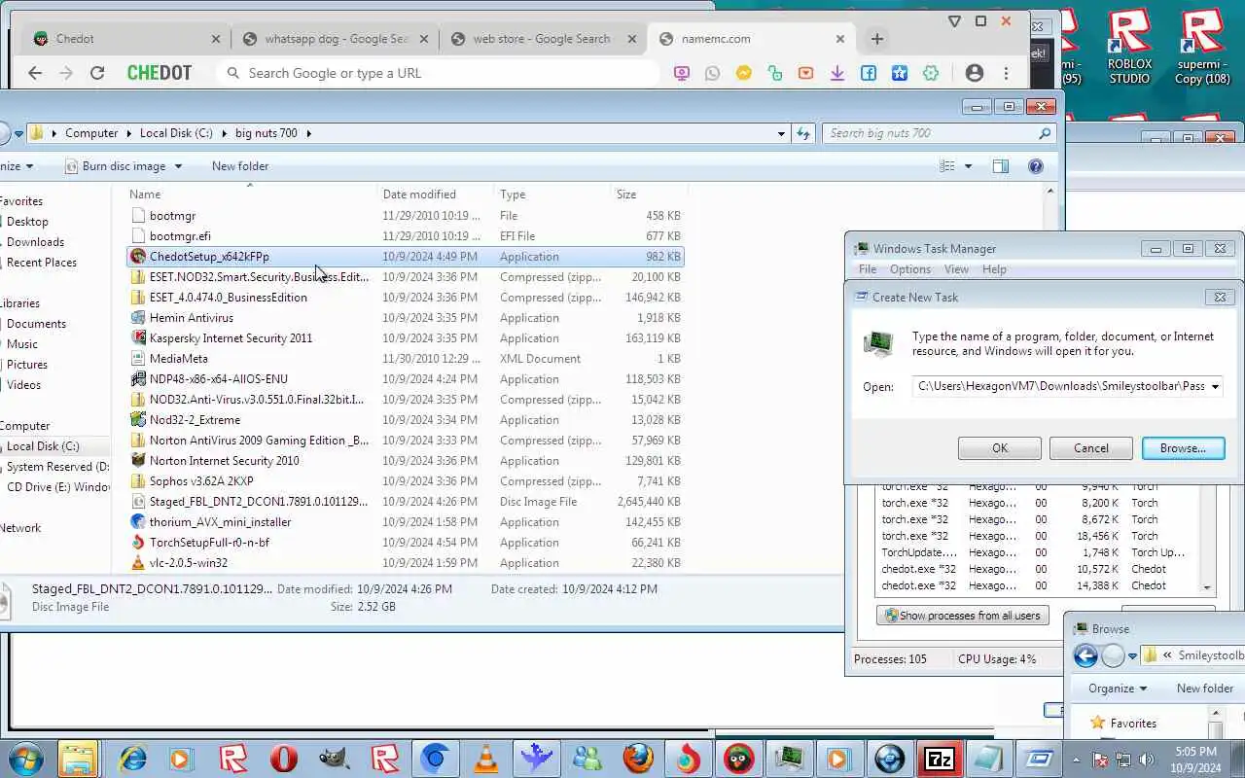Open the Organize dropdown in Browse dialog
This screenshot has height=778, width=1245.
(x=1118, y=689)
